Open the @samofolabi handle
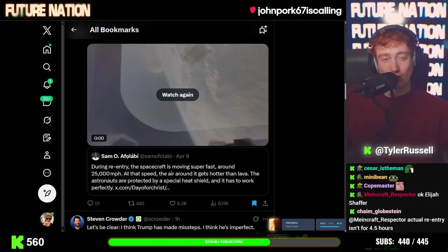The height and width of the screenshot is (252, 448). (x=156, y=156)
